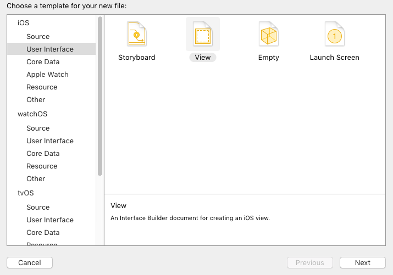Select Resource under watchOS
This screenshot has height=275, width=393.
[42, 166]
